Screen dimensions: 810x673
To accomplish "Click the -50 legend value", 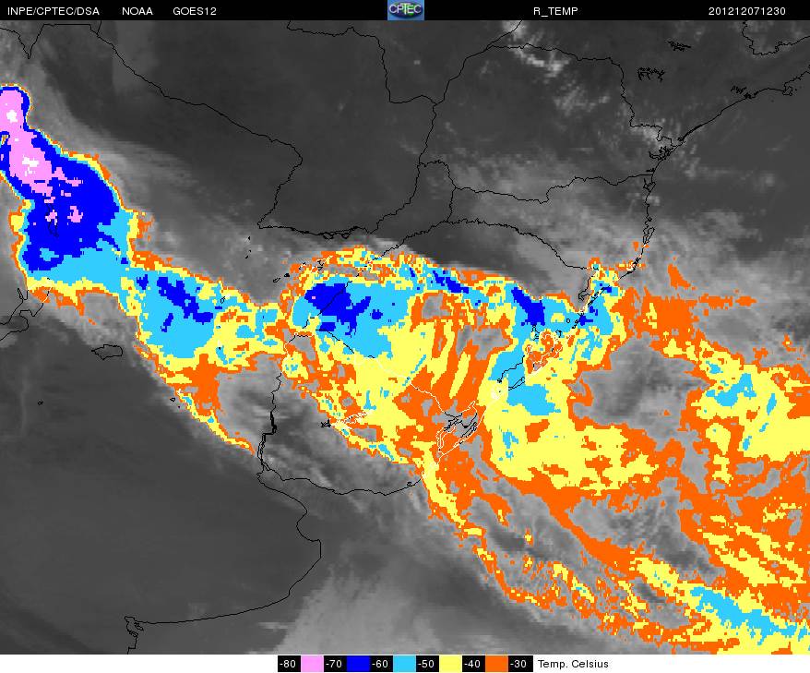I will pyautogui.click(x=427, y=664).
